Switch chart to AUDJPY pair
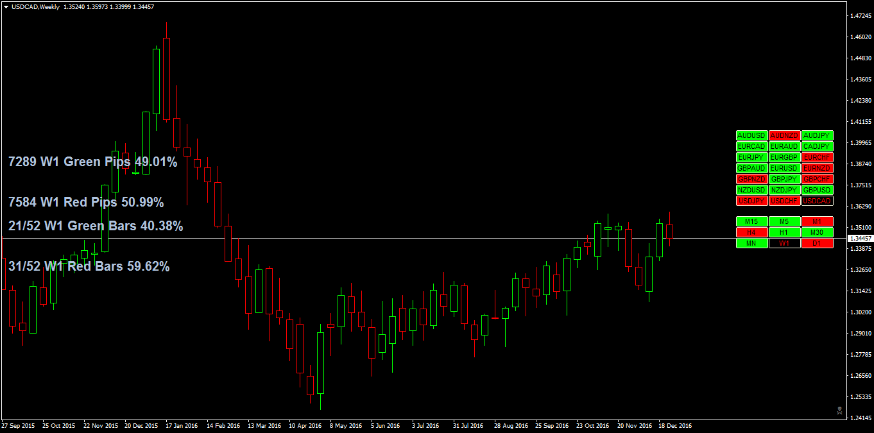 coord(817,135)
